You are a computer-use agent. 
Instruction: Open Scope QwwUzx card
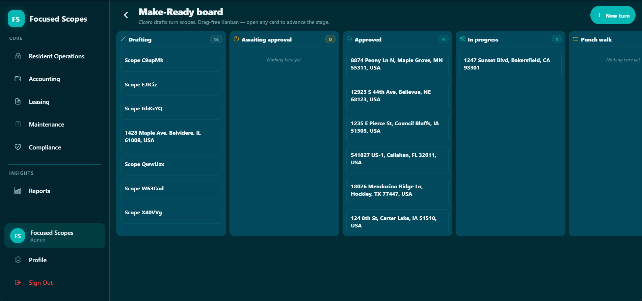[x=171, y=165]
